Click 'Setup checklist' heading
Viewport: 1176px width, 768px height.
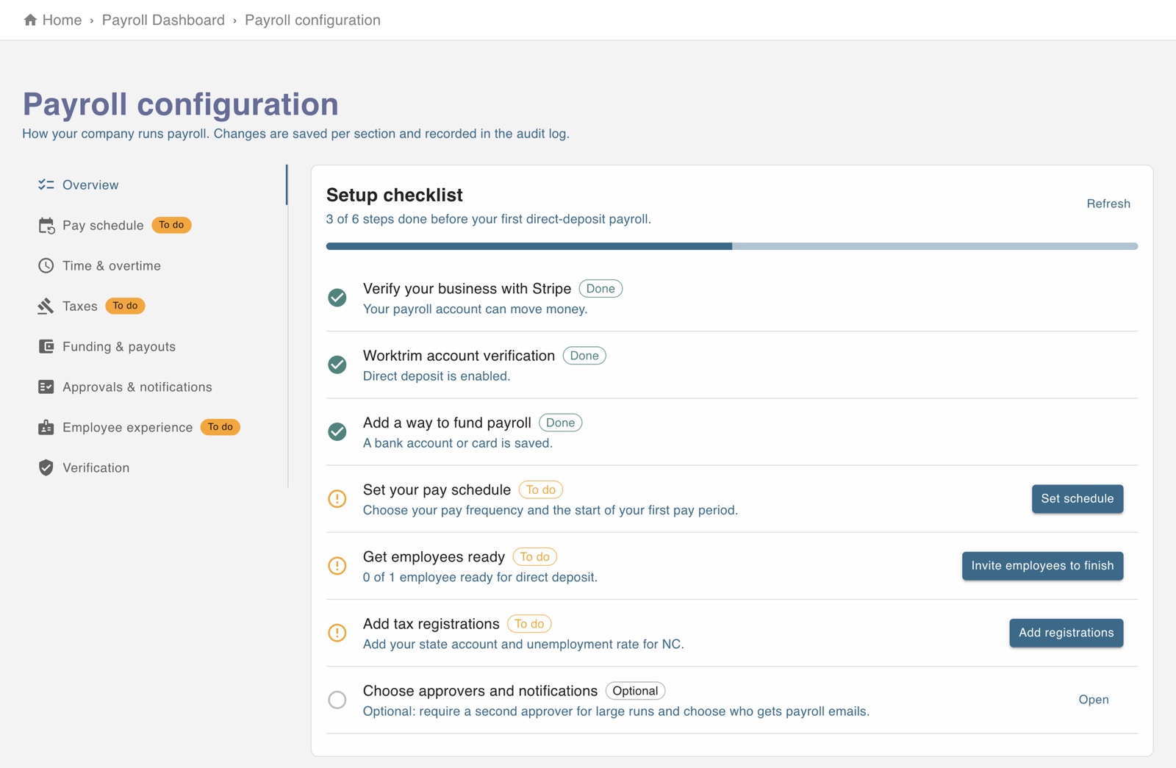click(395, 195)
